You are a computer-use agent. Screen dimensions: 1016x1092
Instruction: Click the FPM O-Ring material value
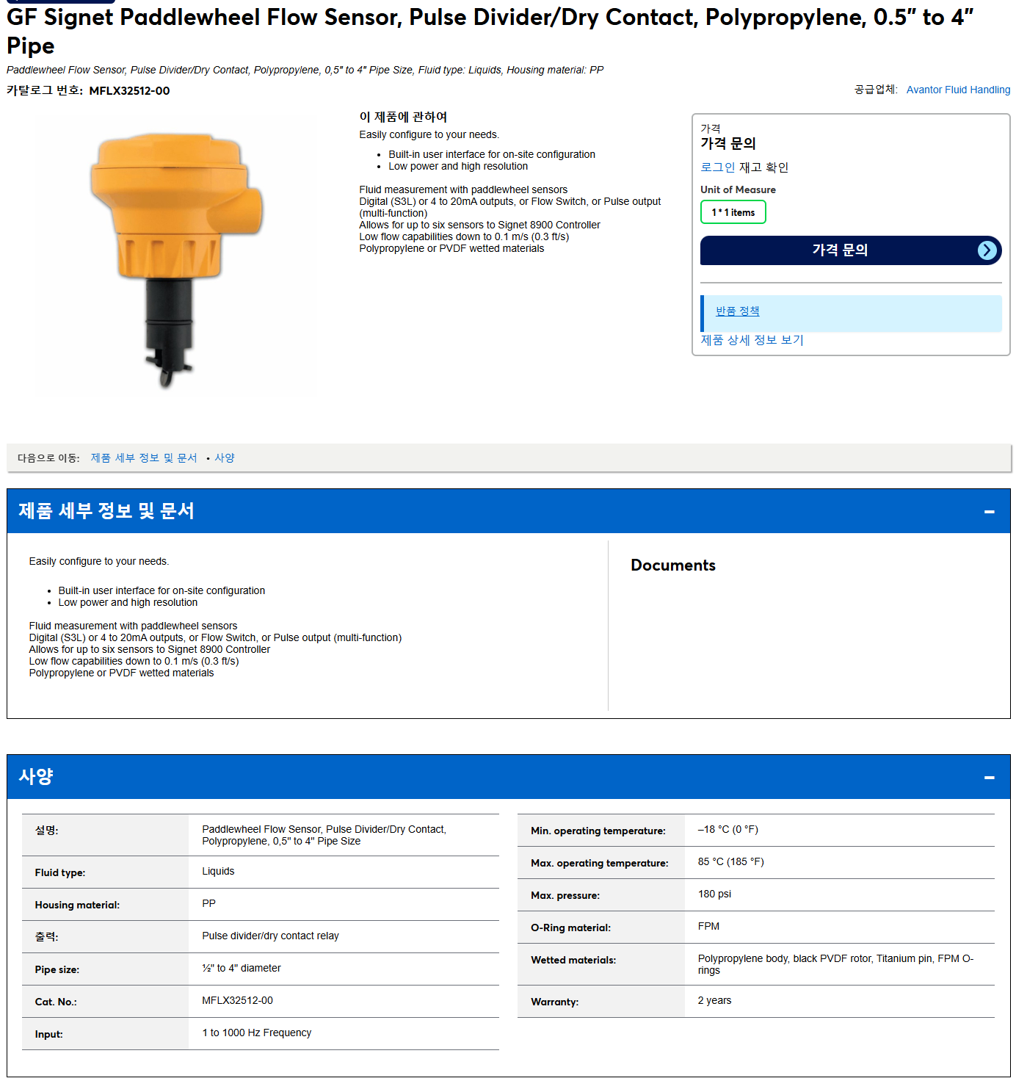click(x=708, y=927)
